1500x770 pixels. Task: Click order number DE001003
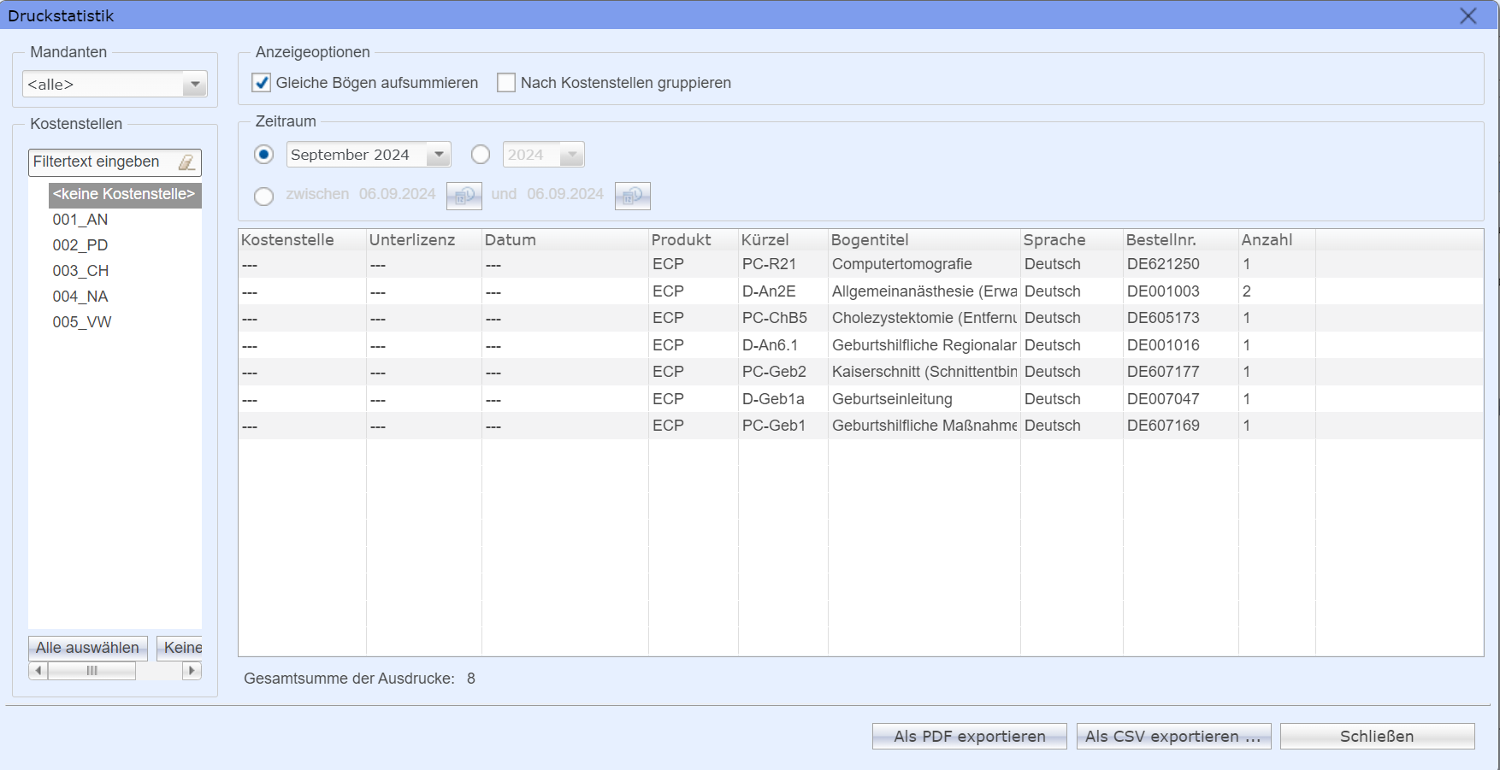[x=1163, y=292]
